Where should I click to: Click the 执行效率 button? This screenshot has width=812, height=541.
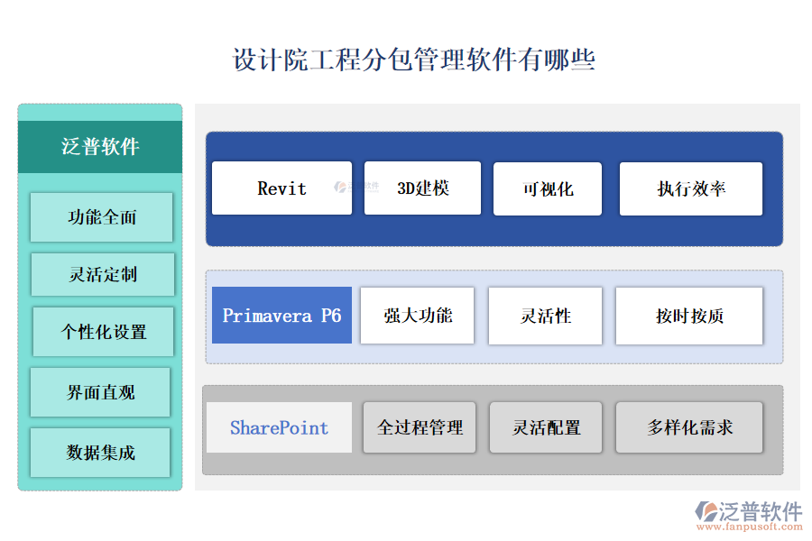click(690, 188)
